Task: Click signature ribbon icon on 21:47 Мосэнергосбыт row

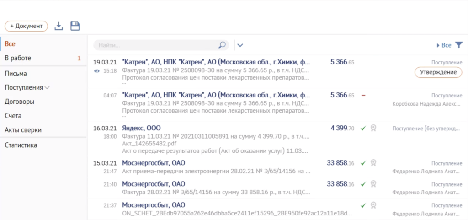Action: point(373,163)
